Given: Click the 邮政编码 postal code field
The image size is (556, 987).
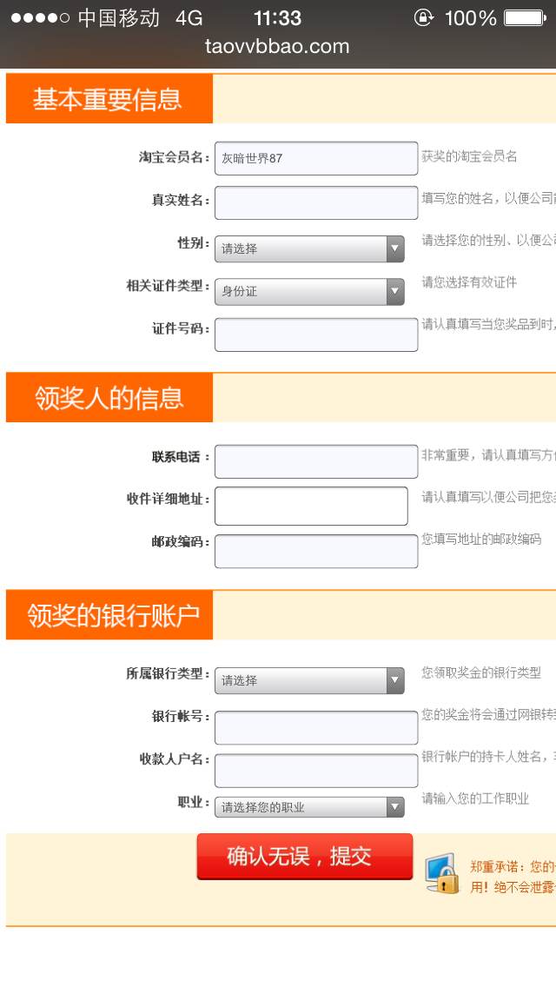Looking at the screenshot, I should point(316,551).
